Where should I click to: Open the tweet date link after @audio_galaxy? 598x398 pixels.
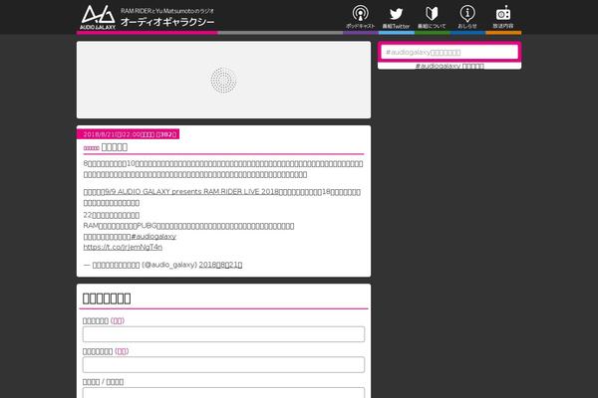(x=220, y=265)
